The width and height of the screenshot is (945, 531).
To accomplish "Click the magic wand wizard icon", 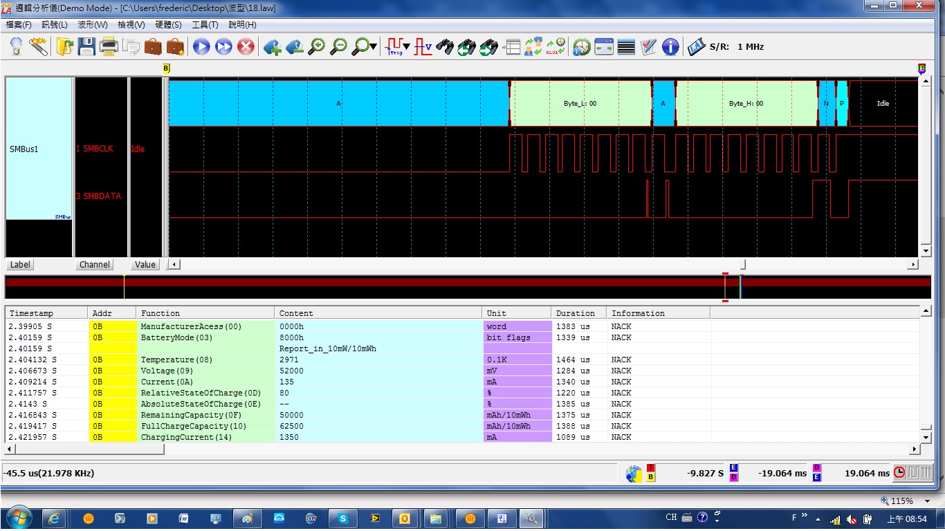I will [38, 46].
